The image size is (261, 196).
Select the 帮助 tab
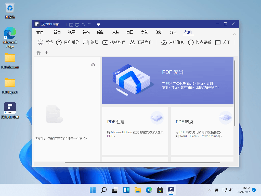tap(188, 32)
